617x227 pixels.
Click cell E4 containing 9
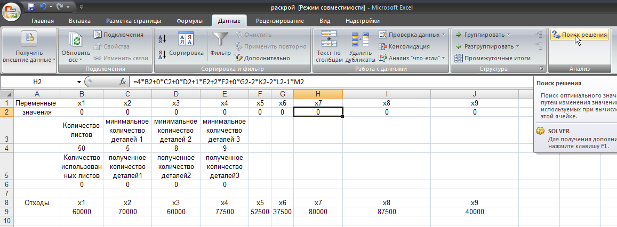click(x=225, y=148)
